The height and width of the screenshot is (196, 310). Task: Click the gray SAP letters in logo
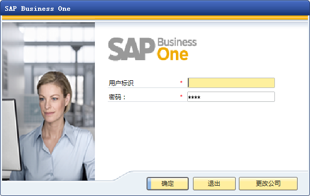pyautogui.click(x=132, y=49)
